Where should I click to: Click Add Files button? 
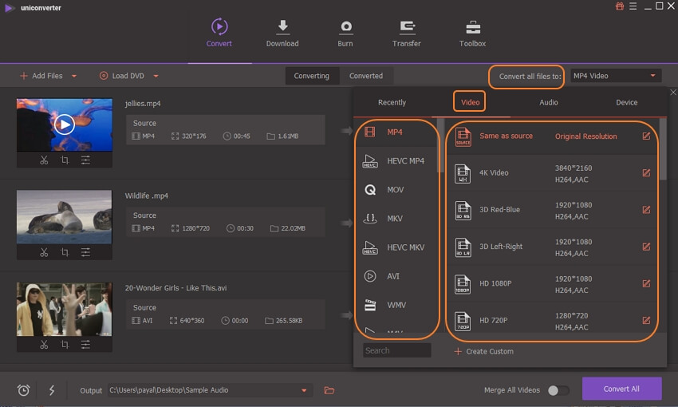[x=42, y=76]
